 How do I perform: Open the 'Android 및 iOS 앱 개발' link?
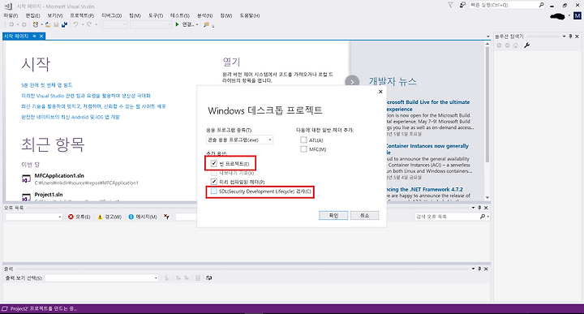coord(71,117)
